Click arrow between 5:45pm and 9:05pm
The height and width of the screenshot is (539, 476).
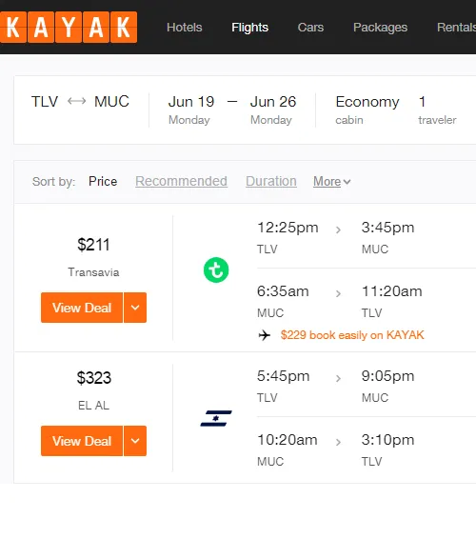338,378
